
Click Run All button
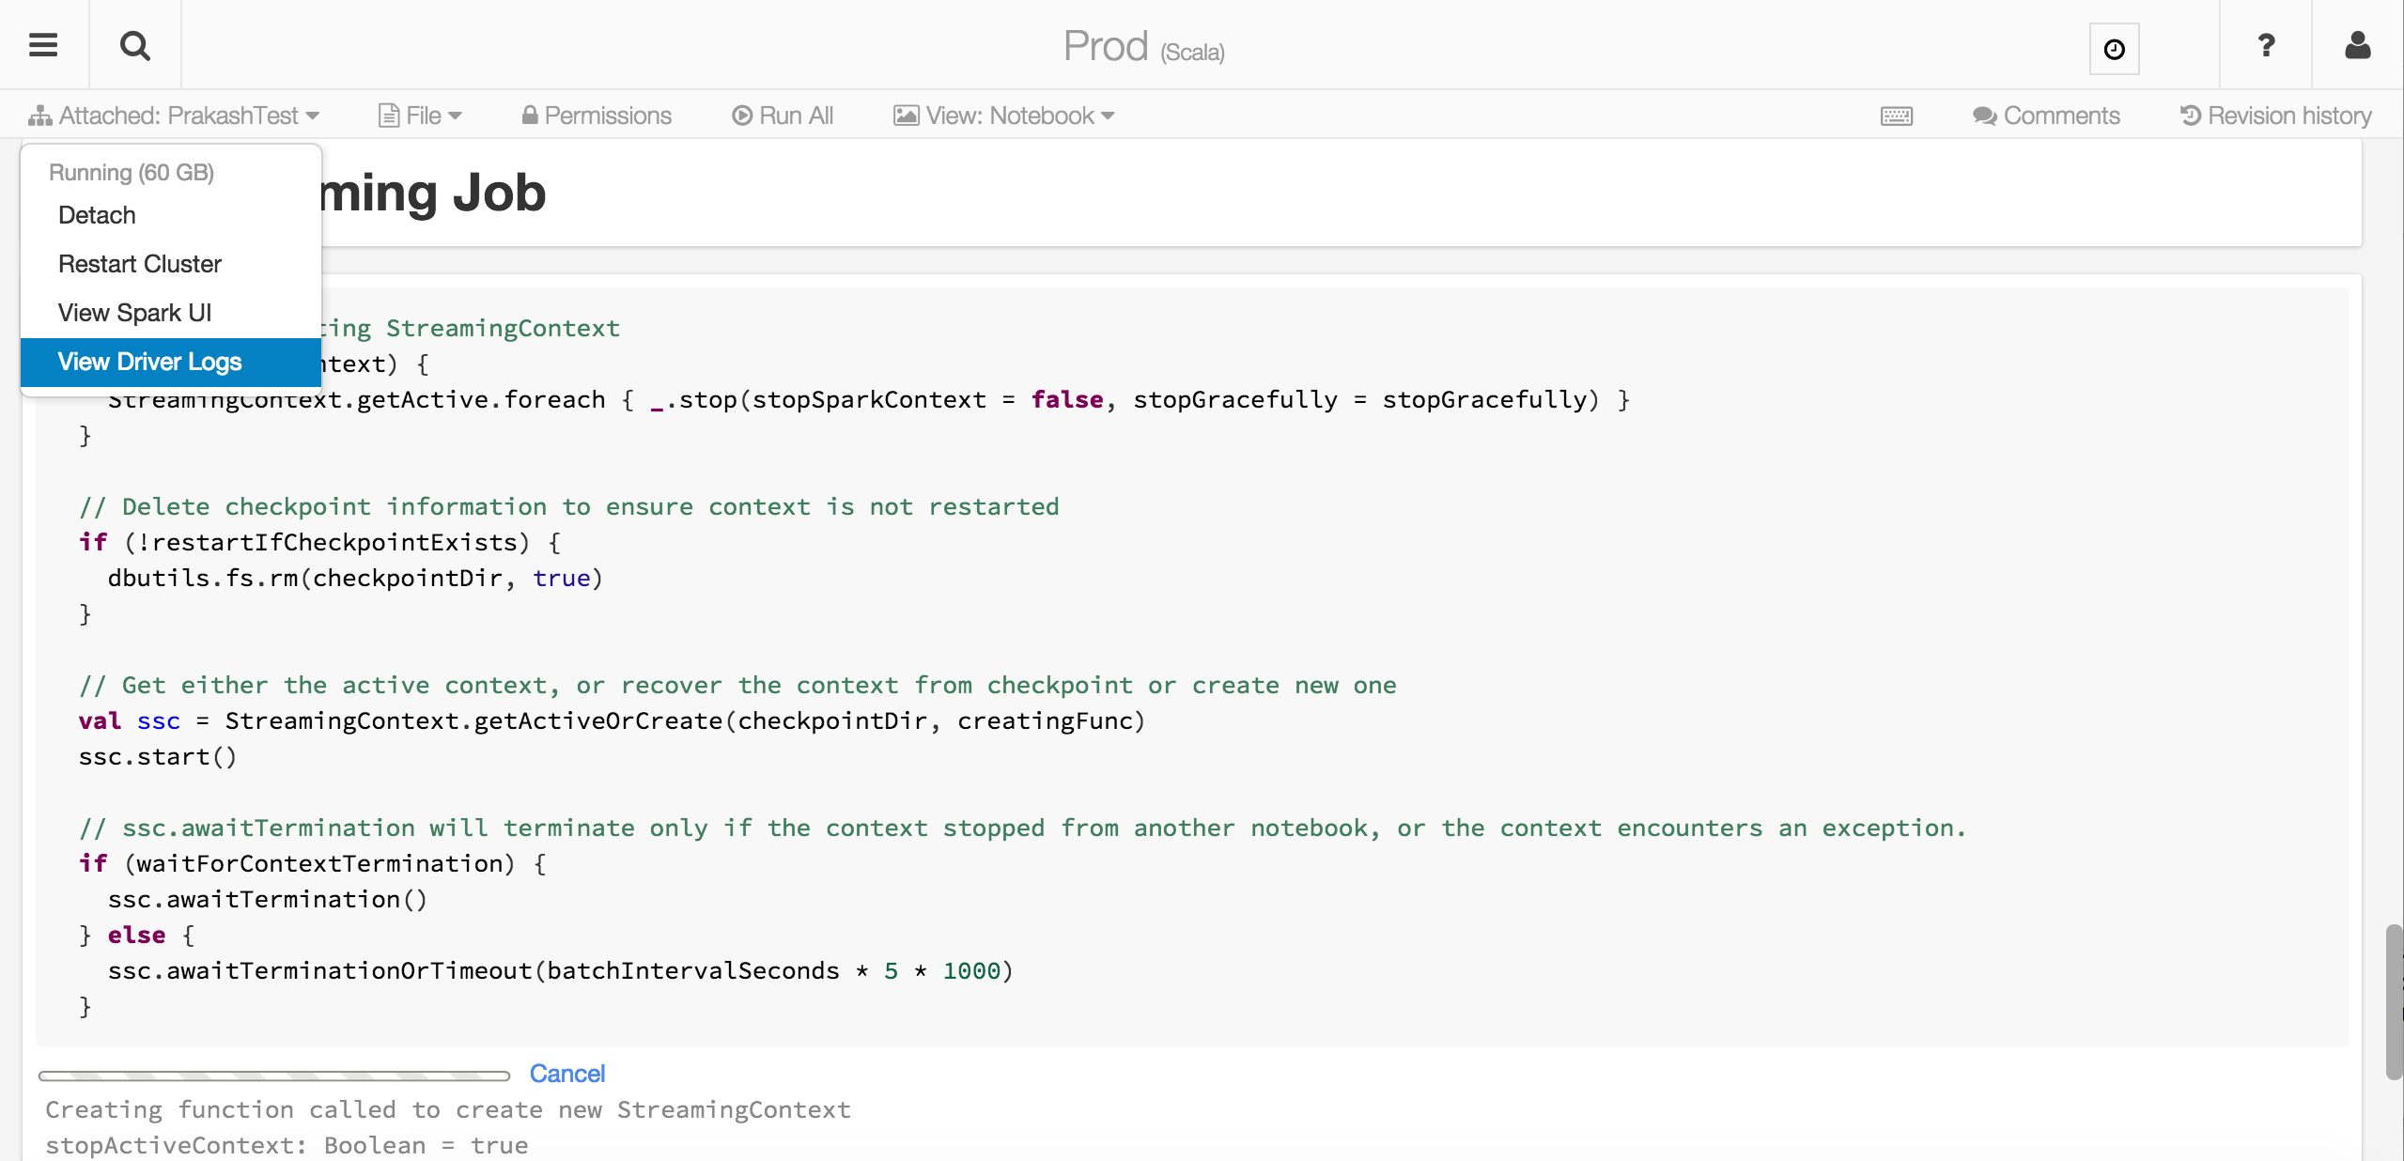click(783, 116)
